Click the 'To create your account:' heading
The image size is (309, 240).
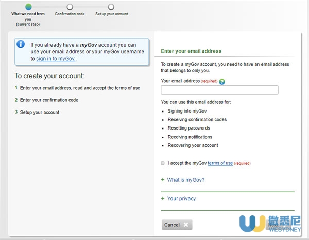[49, 76]
